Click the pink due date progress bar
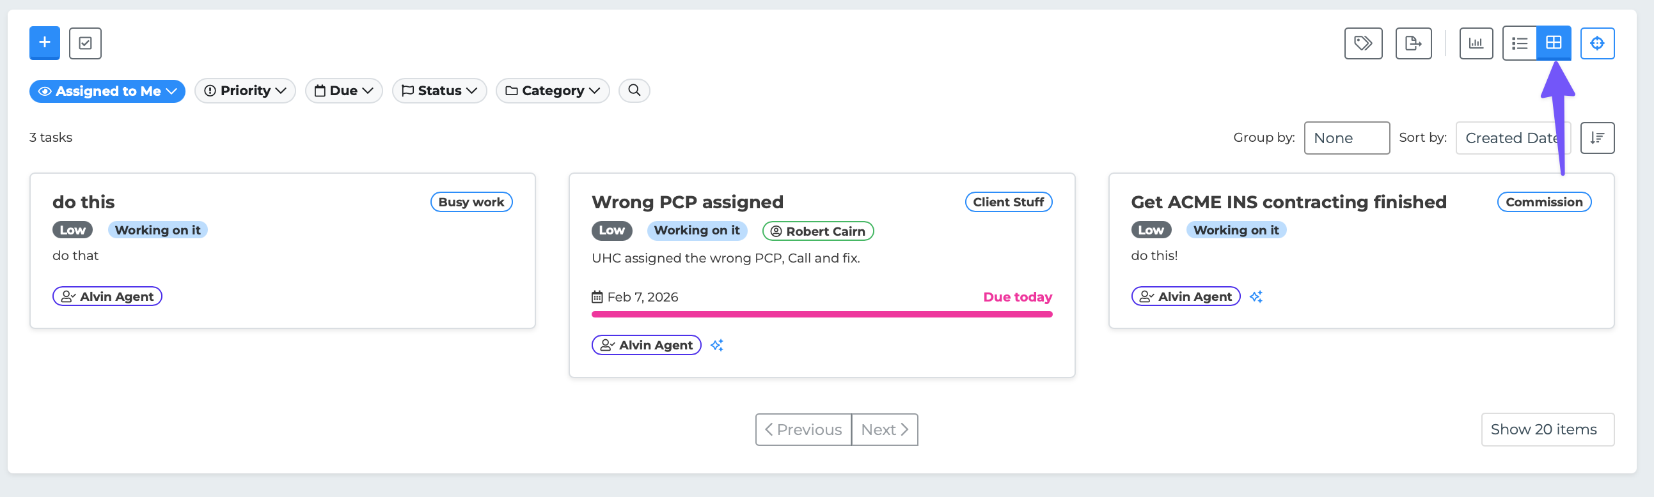1654x497 pixels. click(821, 314)
